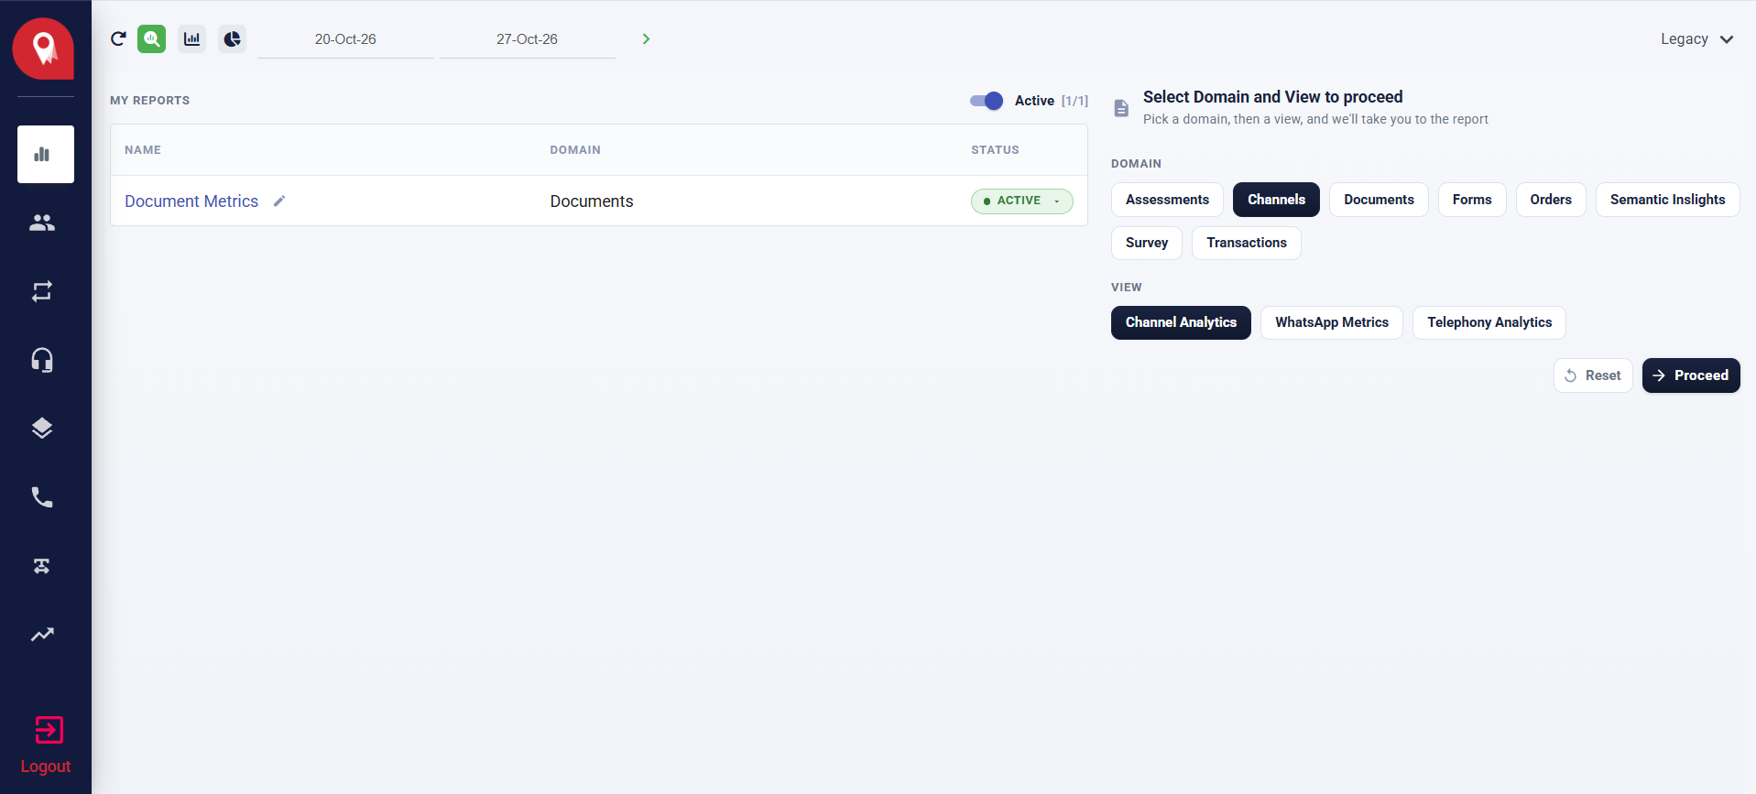Click the NAME column header
This screenshot has width=1756, height=794.
click(143, 150)
